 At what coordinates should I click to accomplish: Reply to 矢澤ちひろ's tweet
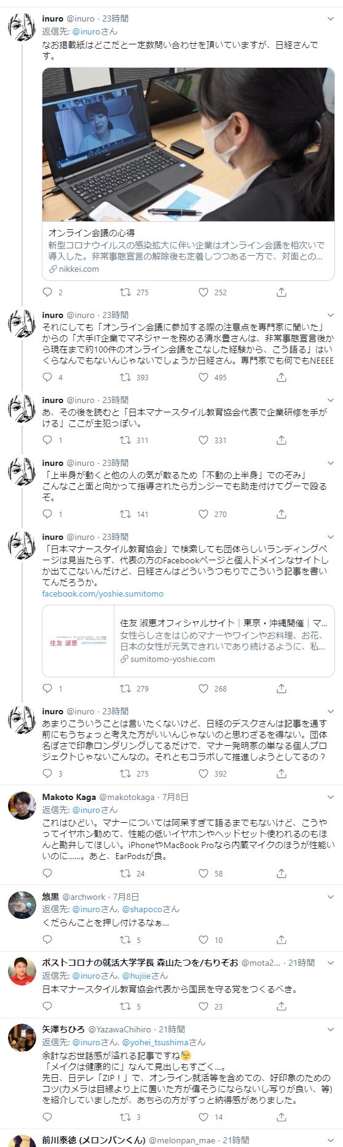click(47, 1117)
